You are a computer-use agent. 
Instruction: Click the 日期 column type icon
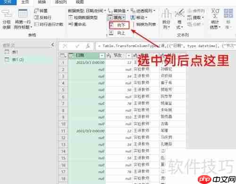coord(71,55)
